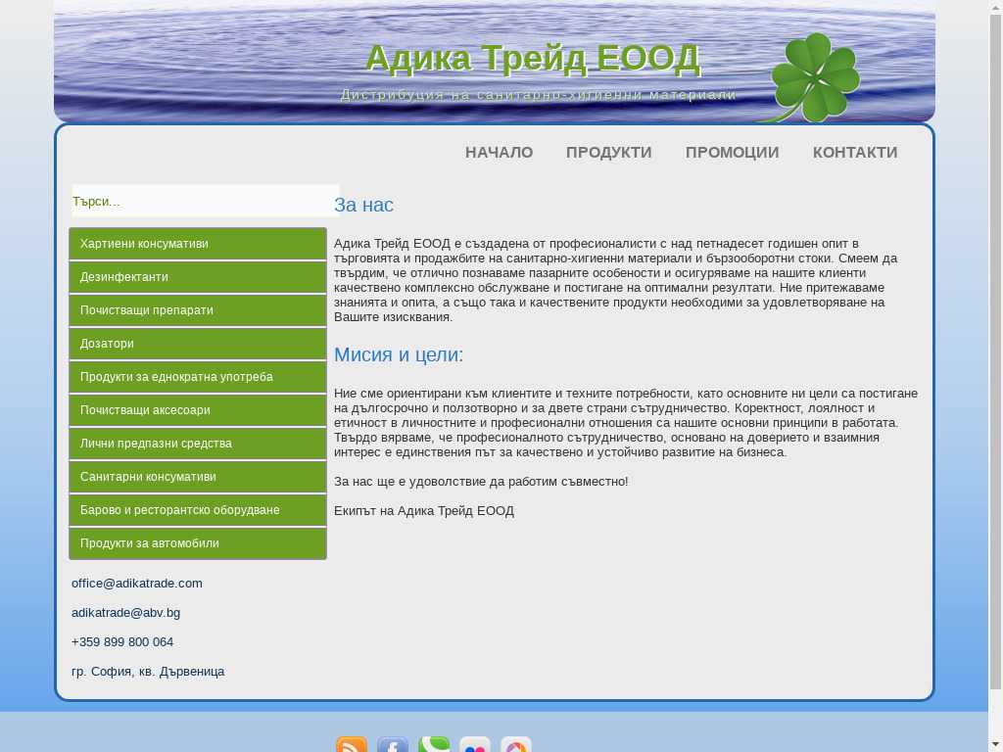Select Дезинфектанти category

[x=198, y=277]
